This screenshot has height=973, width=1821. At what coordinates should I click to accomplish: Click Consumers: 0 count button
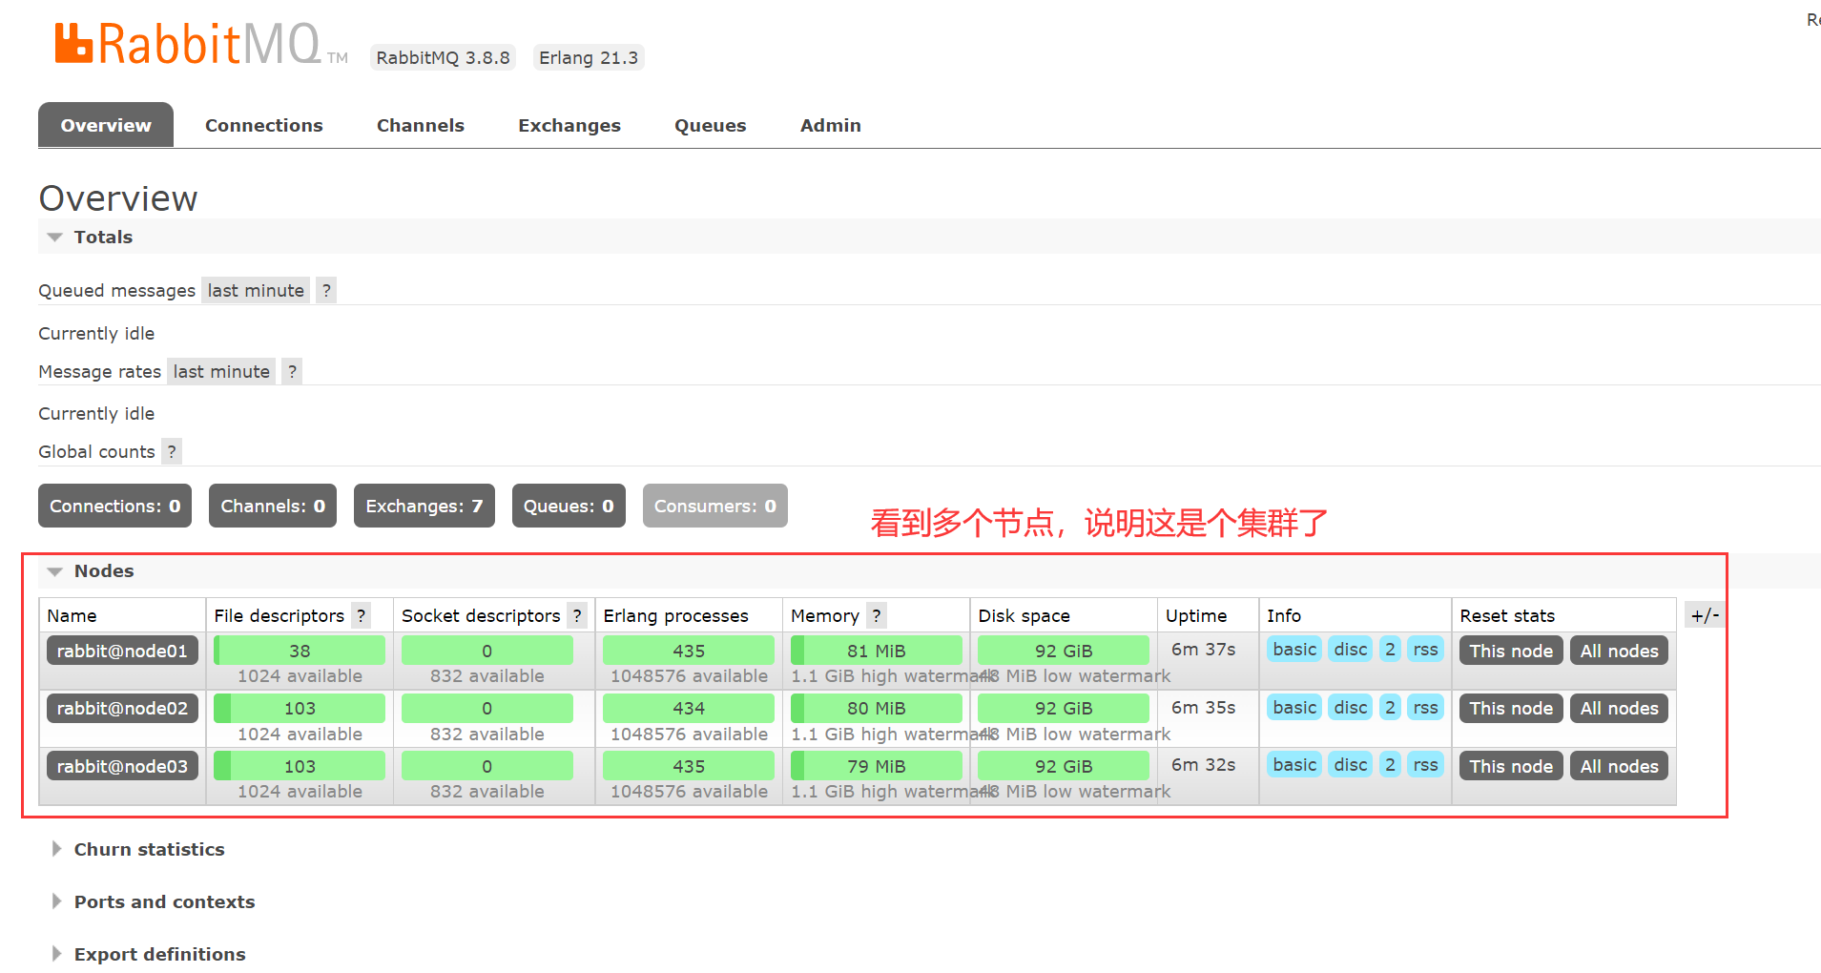tap(715, 506)
